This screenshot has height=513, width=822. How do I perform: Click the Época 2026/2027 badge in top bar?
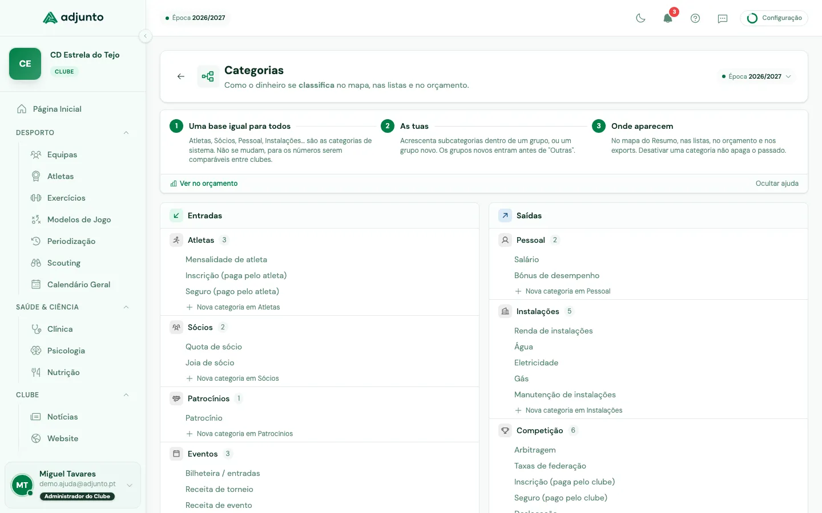pyautogui.click(x=196, y=18)
